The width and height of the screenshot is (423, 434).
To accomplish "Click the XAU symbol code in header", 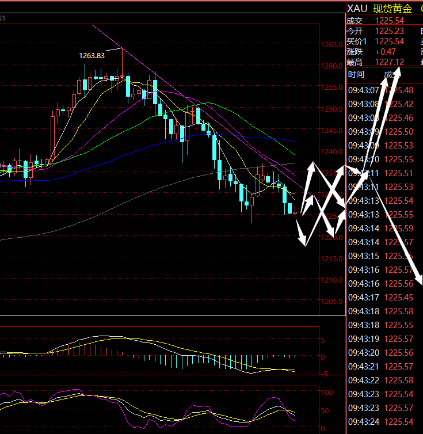I will [357, 9].
